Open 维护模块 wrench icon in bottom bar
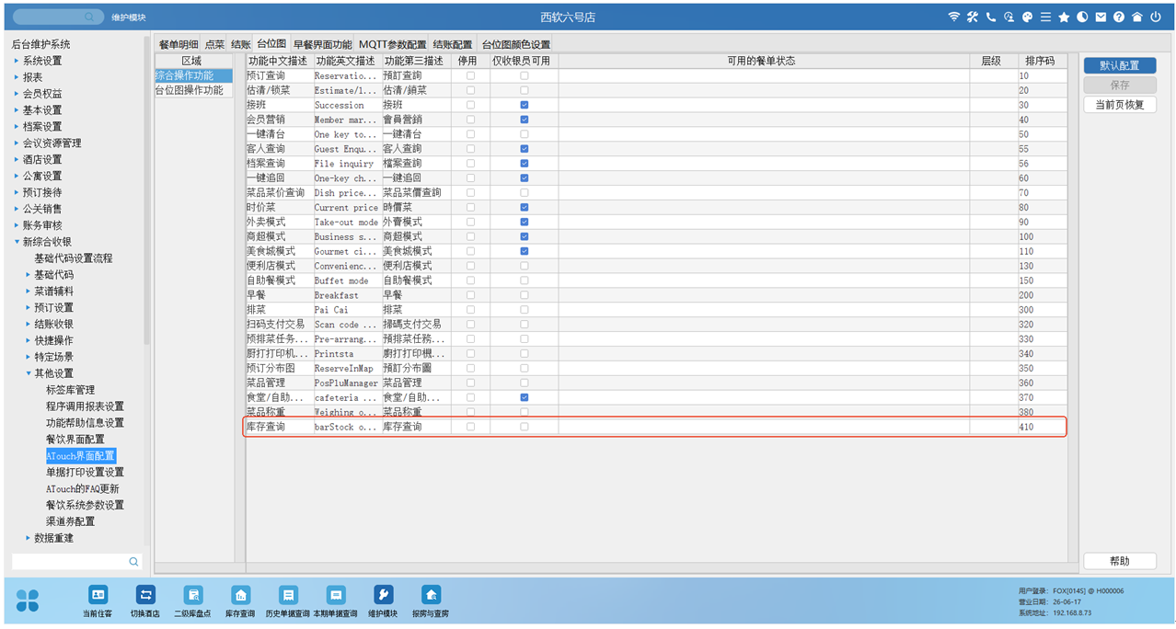Image resolution: width=1176 pixels, height=629 pixels. point(384,594)
